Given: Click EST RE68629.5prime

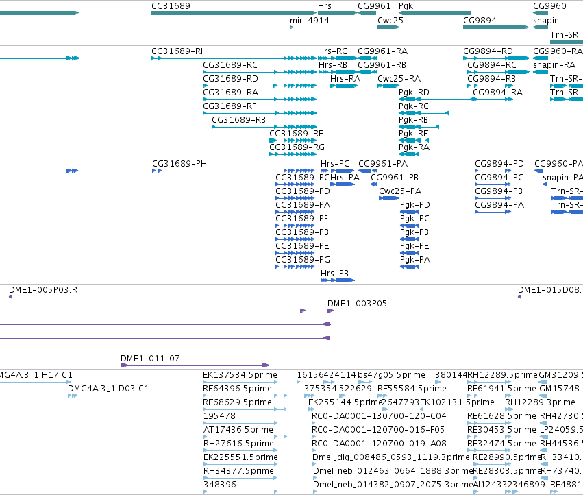Looking at the screenshot, I should 245,409.
